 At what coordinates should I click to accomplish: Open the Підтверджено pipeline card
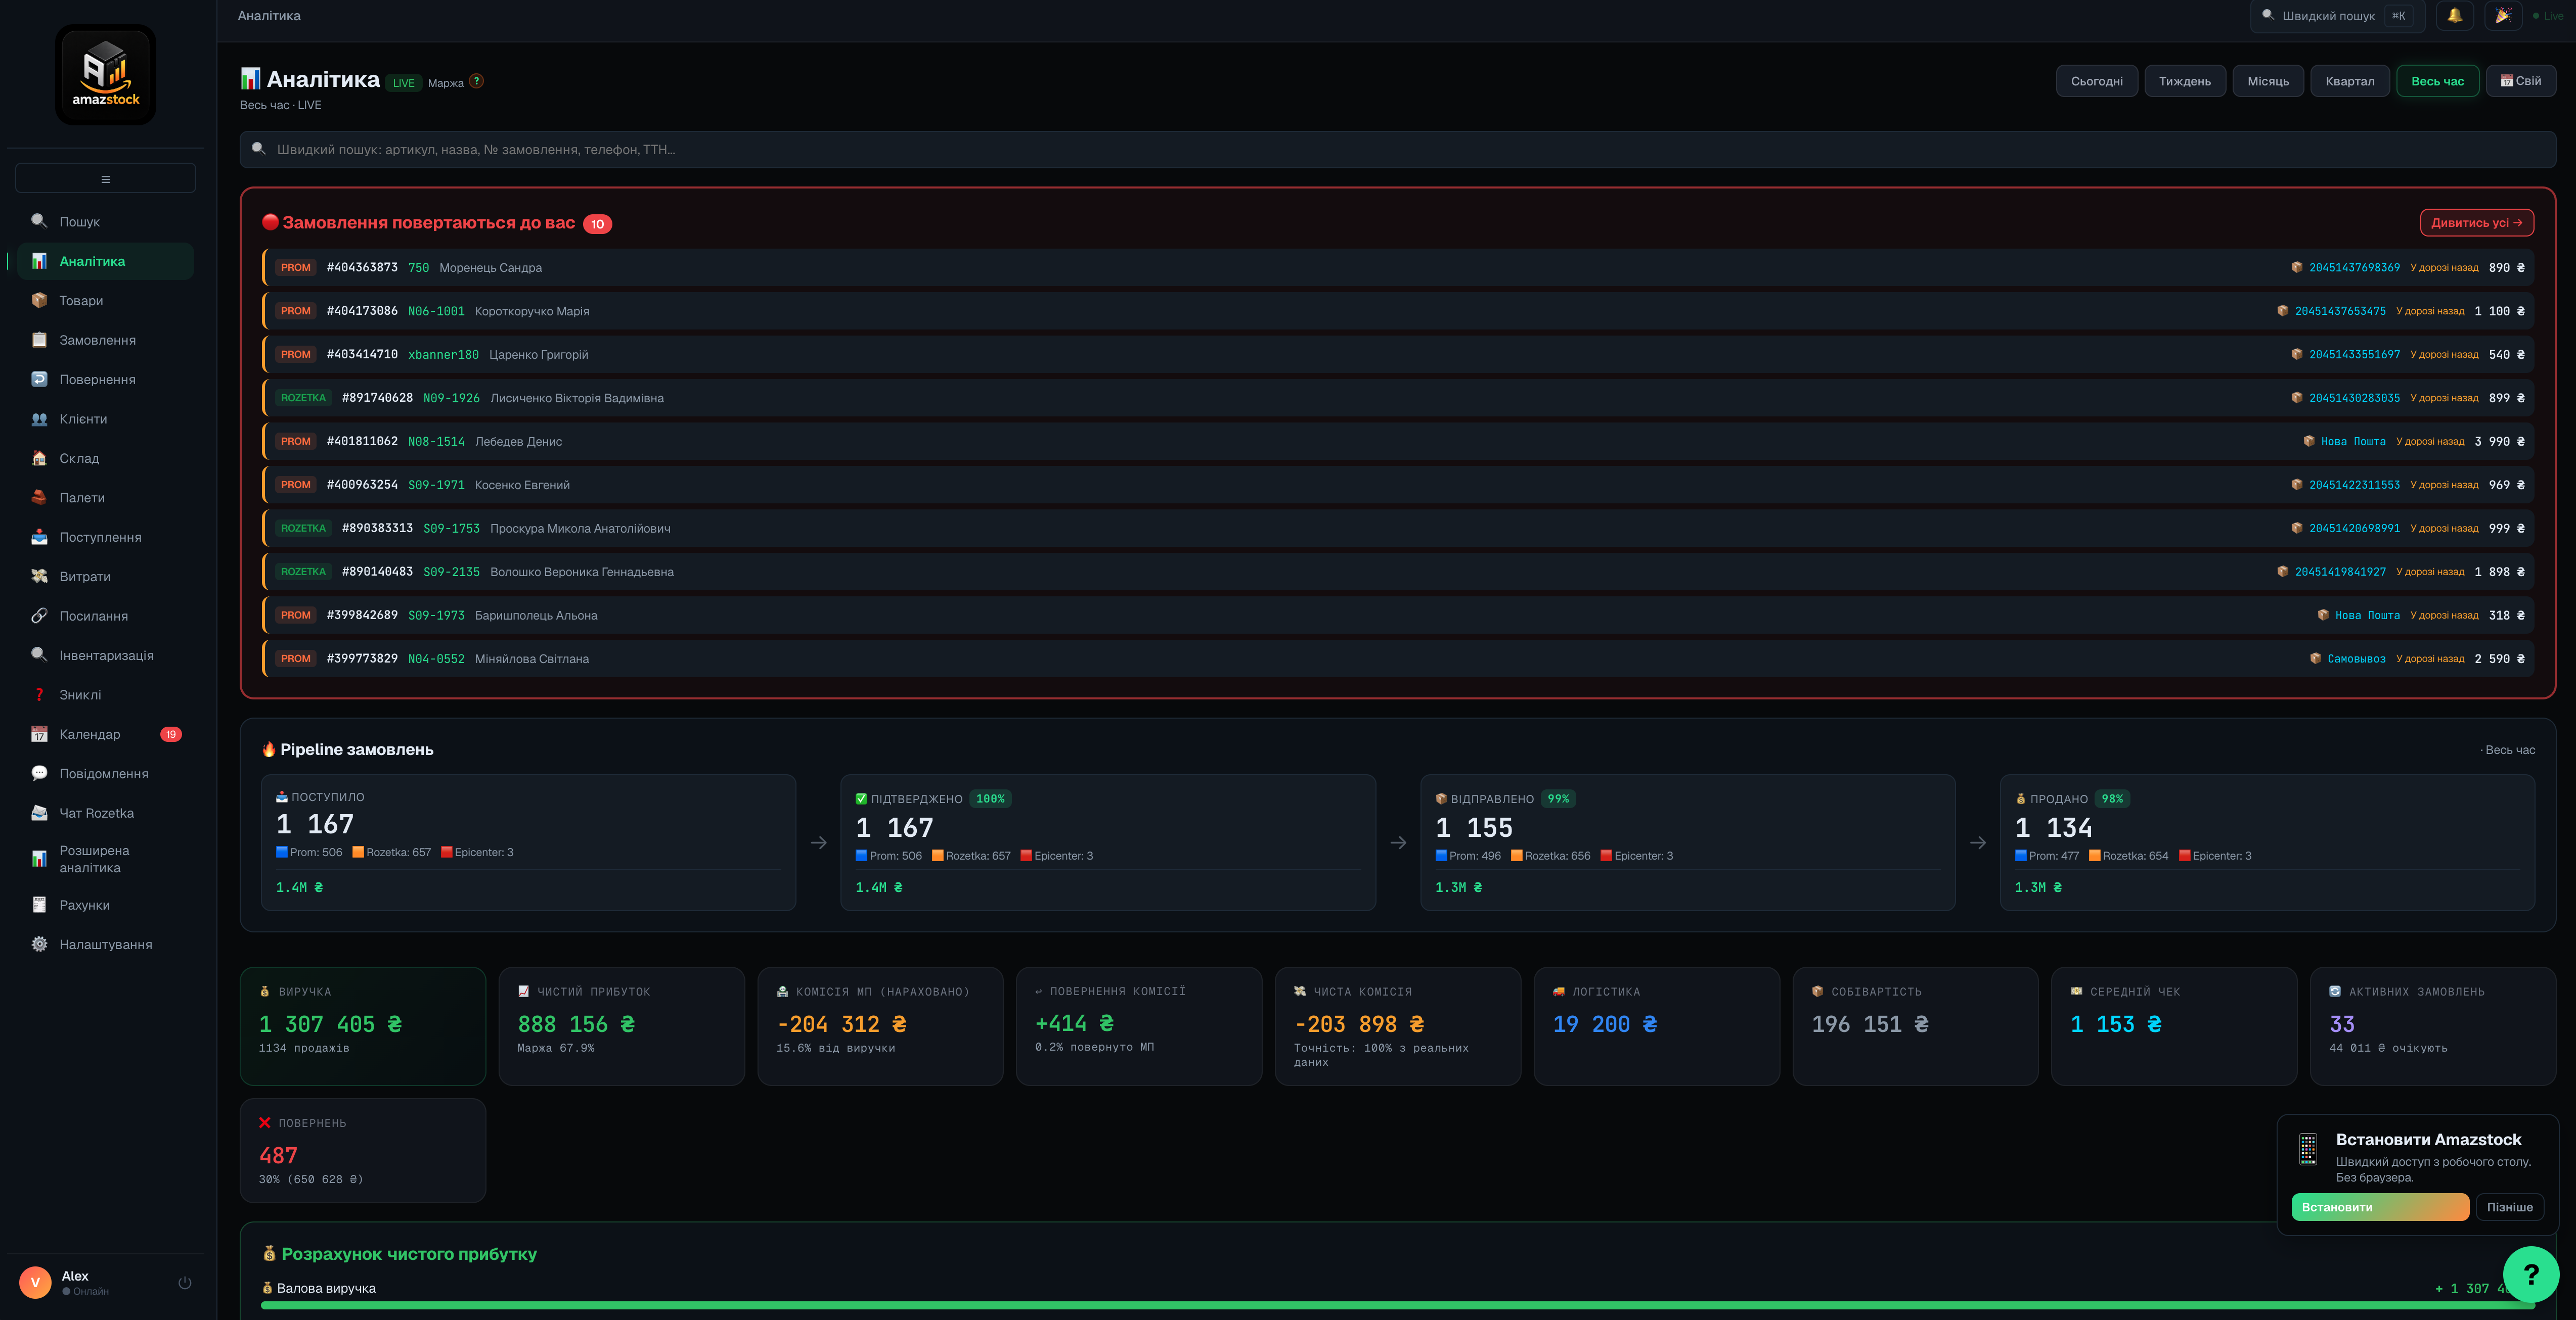tap(1108, 842)
